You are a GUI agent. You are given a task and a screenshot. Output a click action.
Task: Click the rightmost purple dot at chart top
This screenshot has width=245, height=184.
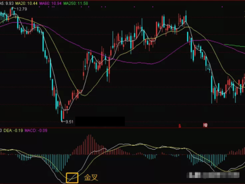[x=222, y=7]
